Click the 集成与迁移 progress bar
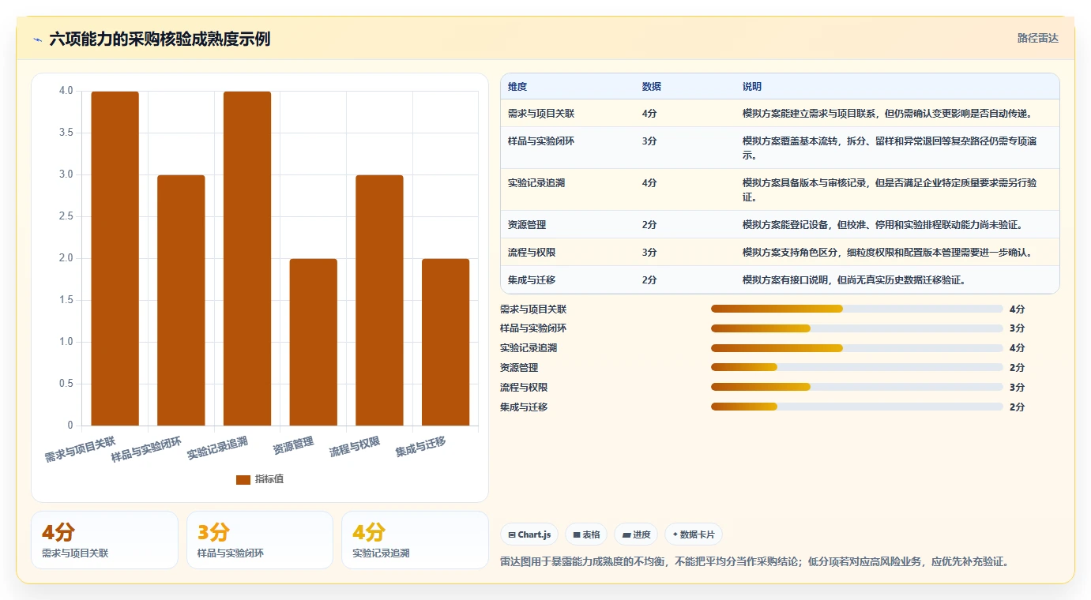This screenshot has height=600, width=1091. 857,407
